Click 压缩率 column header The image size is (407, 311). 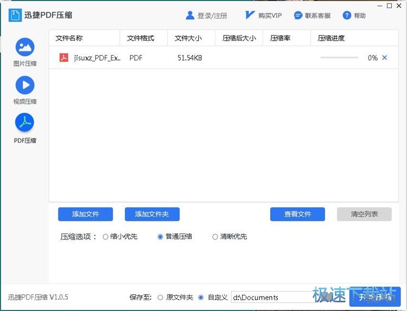tap(287, 38)
